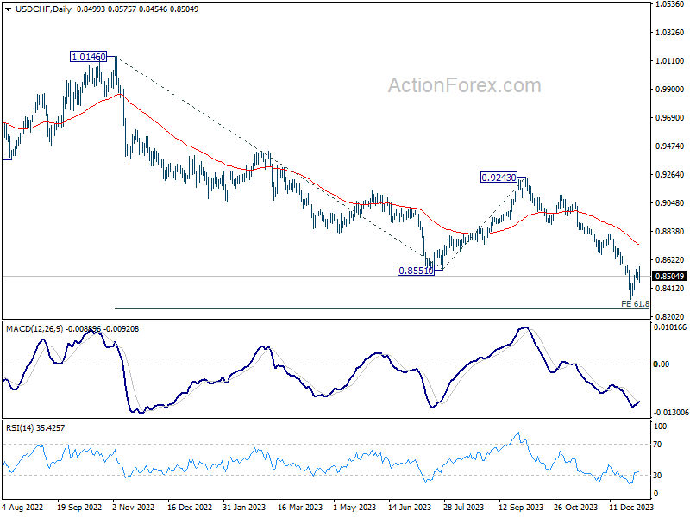Click the 0.85510 price label
The image size is (690, 517).
pos(416,271)
